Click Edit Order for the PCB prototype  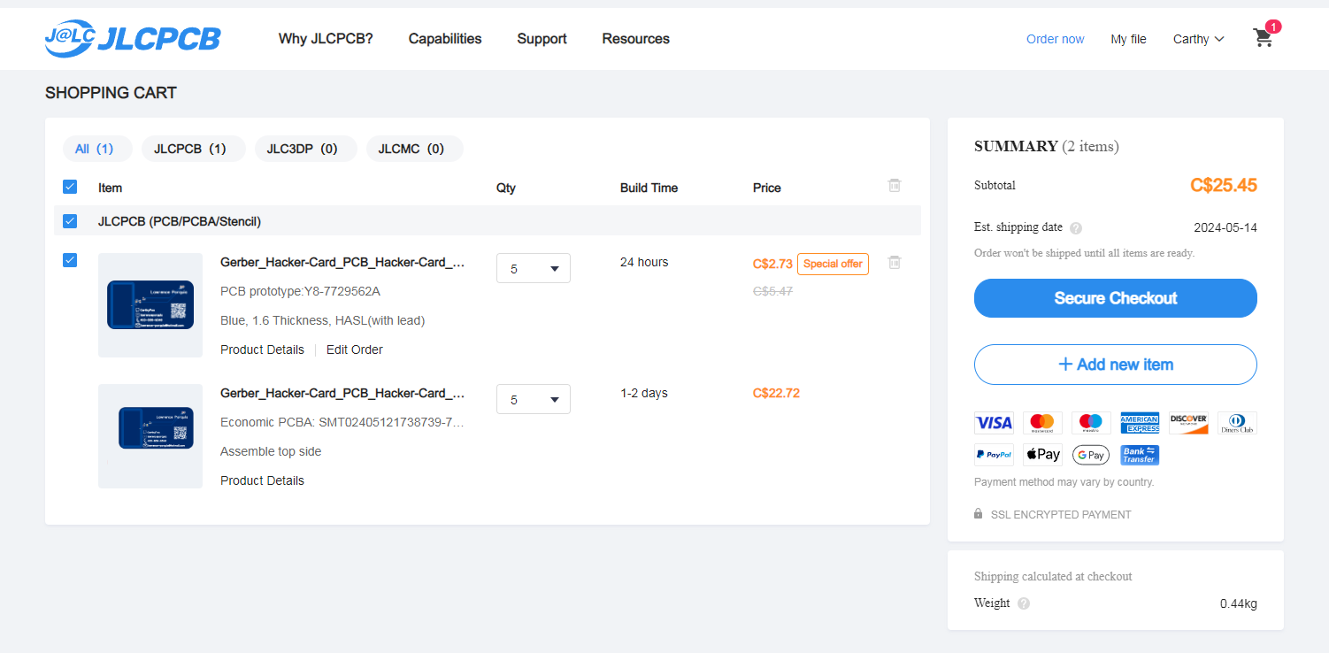click(354, 350)
